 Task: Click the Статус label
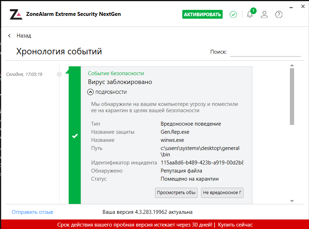[99, 179]
